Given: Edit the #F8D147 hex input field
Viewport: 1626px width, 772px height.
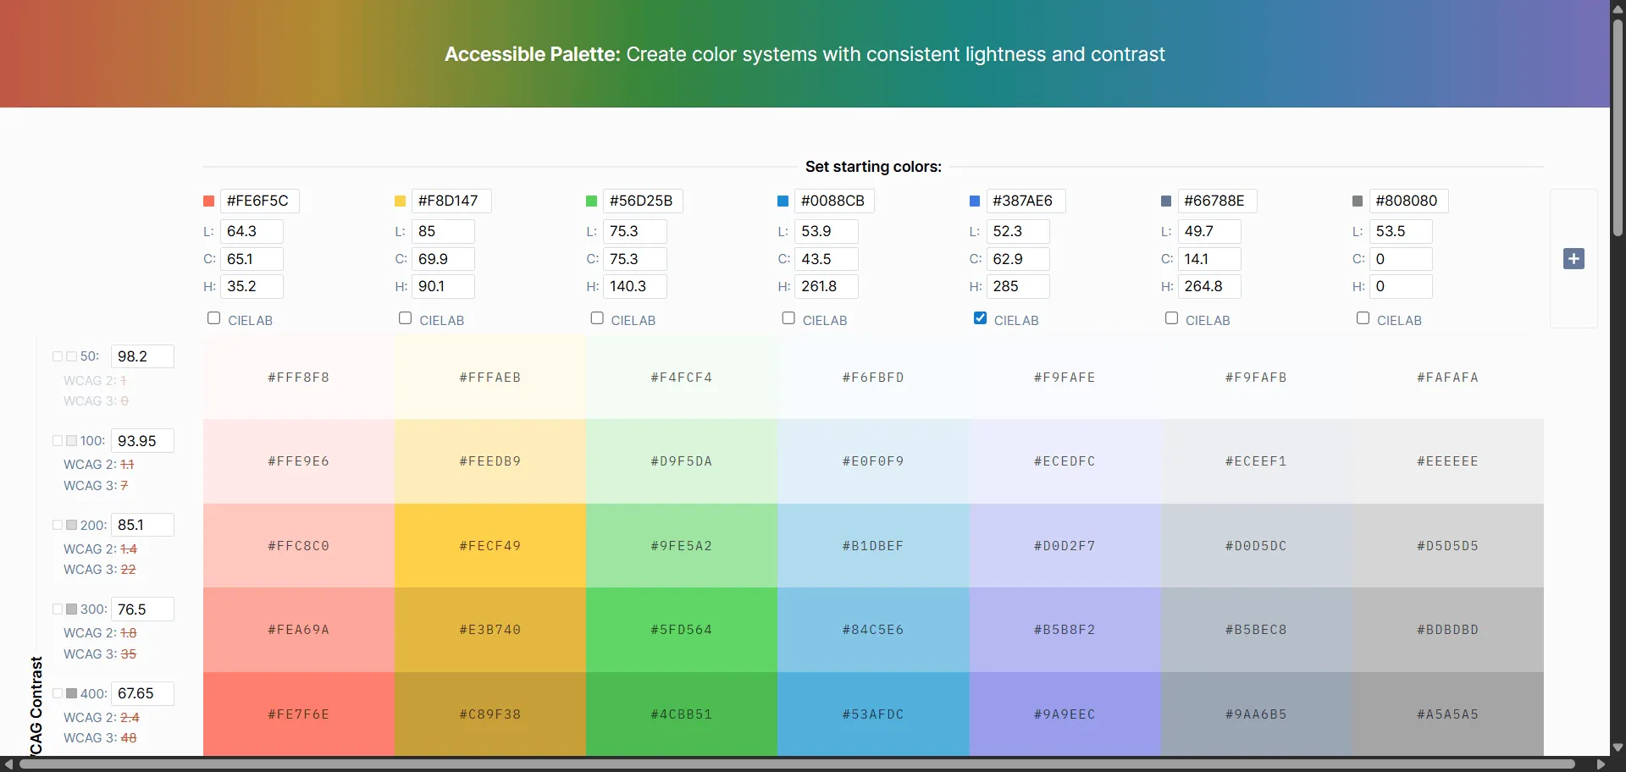Looking at the screenshot, I should (x=451, y=201).
